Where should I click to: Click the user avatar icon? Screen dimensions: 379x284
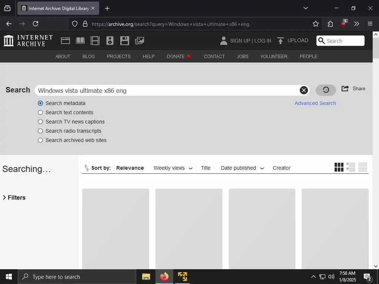224,41
